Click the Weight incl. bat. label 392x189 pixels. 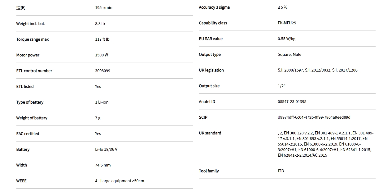tap(31, 24)
